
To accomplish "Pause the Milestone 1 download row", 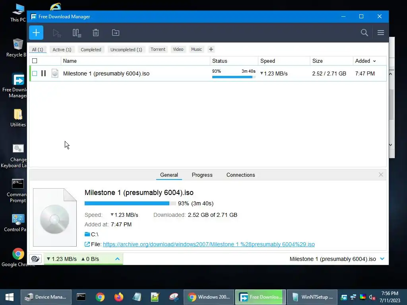I will [44, 73].
